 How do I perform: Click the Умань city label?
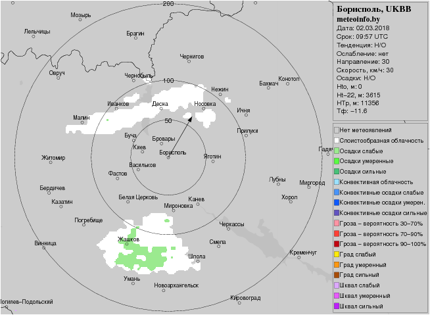[131, 279]
